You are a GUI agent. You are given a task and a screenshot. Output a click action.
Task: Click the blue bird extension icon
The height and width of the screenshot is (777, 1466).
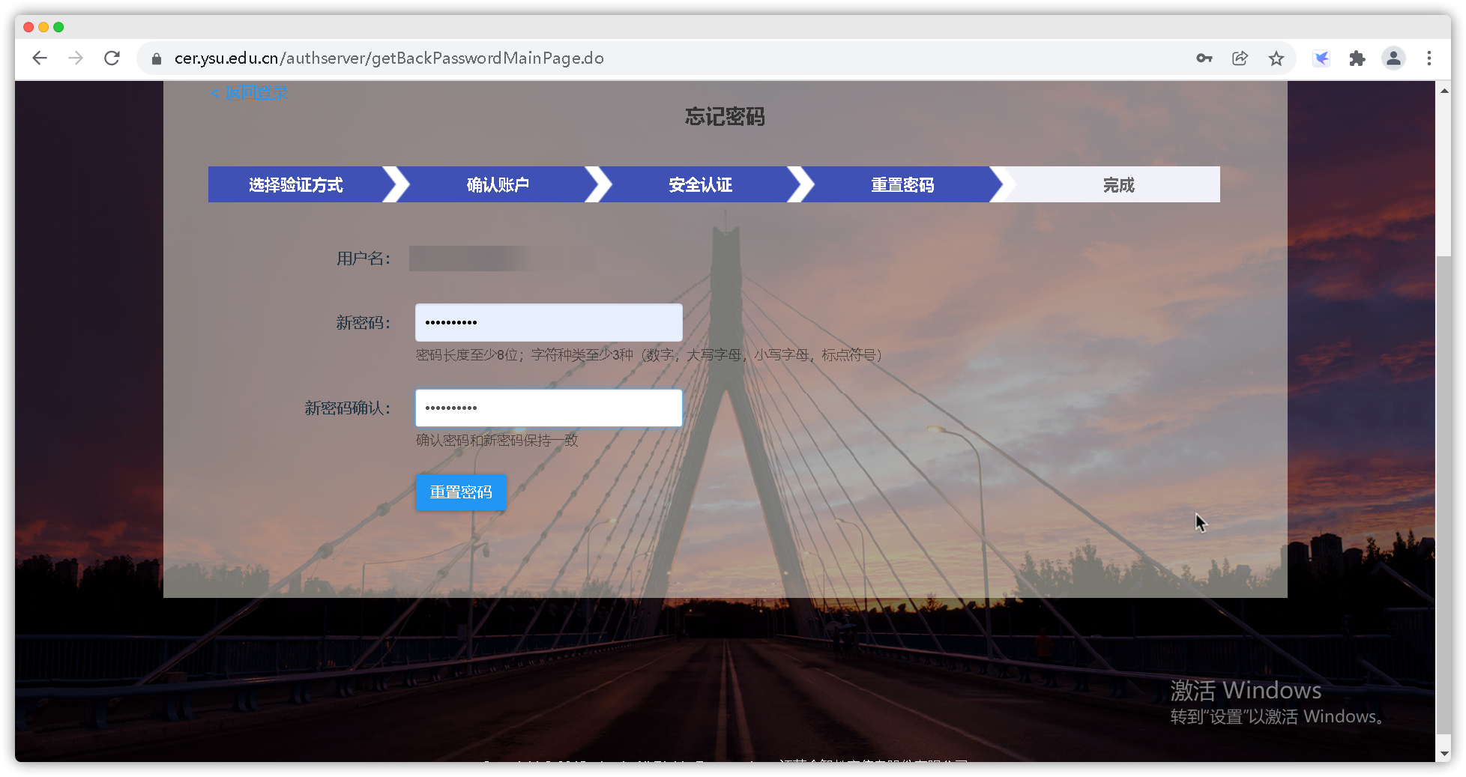pyautogui.click(x=1321, y=58)
